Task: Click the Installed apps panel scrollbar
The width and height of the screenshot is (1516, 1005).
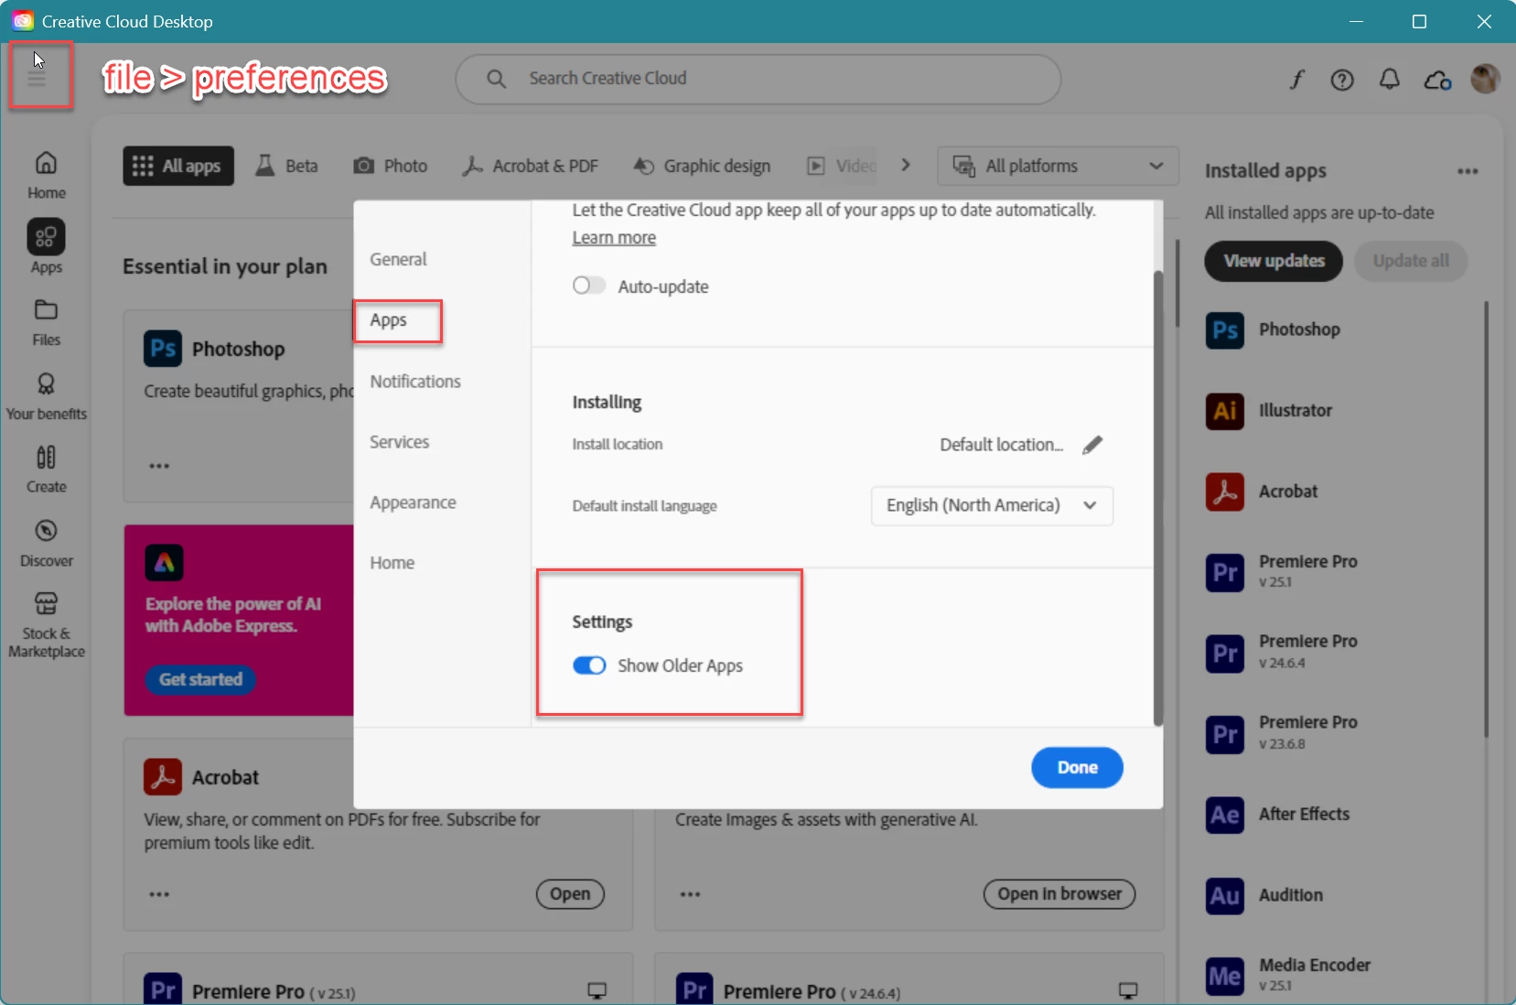Action: pyautogui.click(x=1486, y=519)
